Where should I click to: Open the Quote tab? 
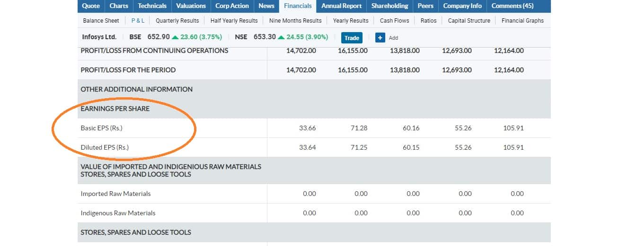pos(91,6)
